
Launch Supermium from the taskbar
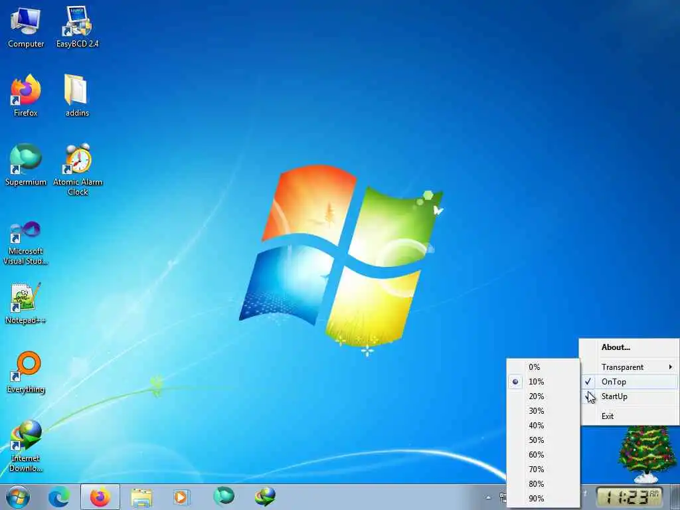[x=224, y=496]
